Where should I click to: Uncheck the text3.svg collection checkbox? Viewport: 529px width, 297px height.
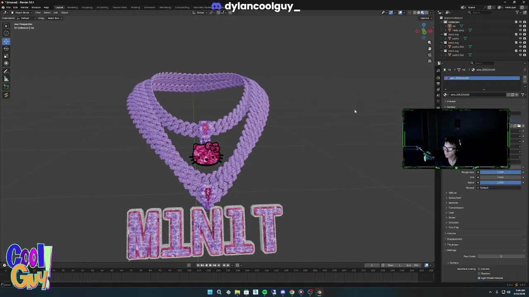516,51
